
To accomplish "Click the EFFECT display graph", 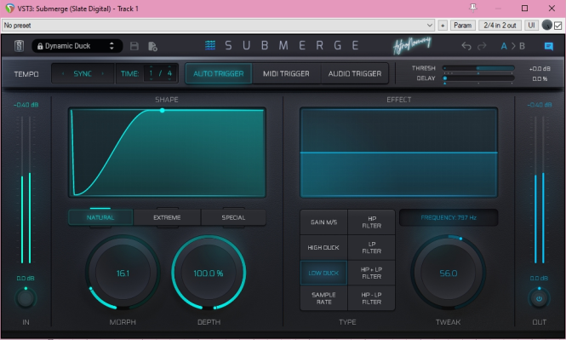I will [399, 153].
